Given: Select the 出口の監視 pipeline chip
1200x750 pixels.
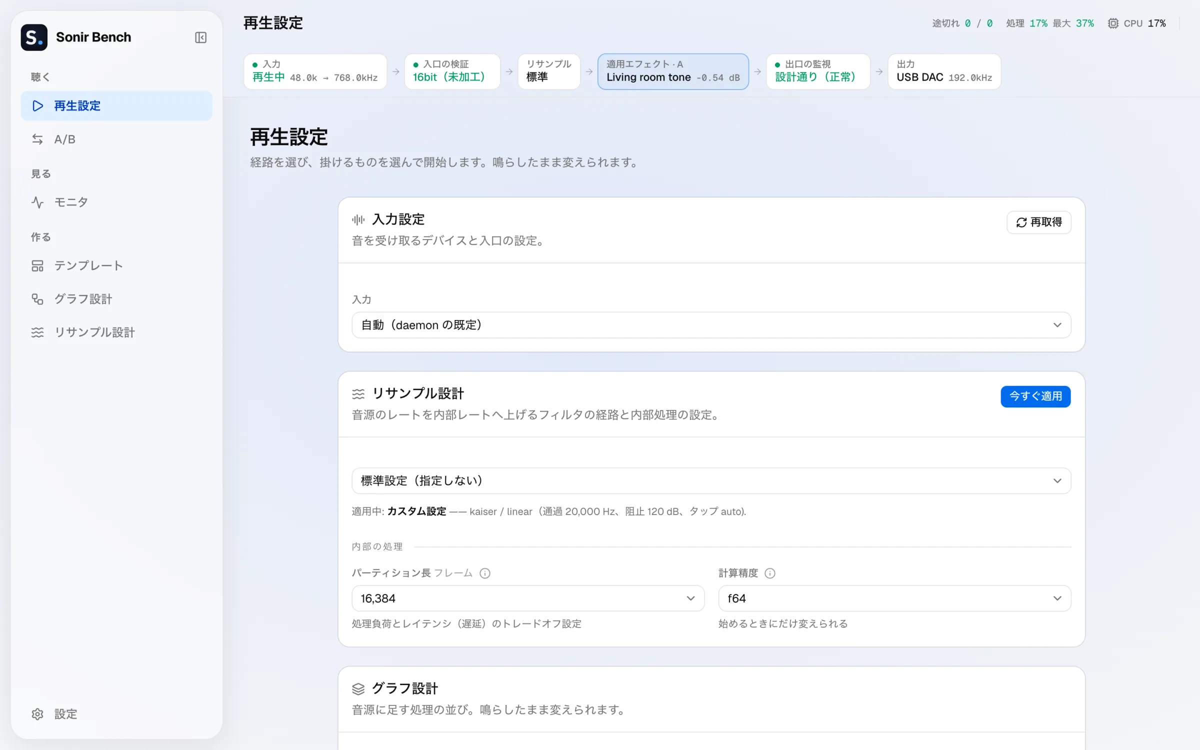Looking at the screenshot, I should pos(818,71).
